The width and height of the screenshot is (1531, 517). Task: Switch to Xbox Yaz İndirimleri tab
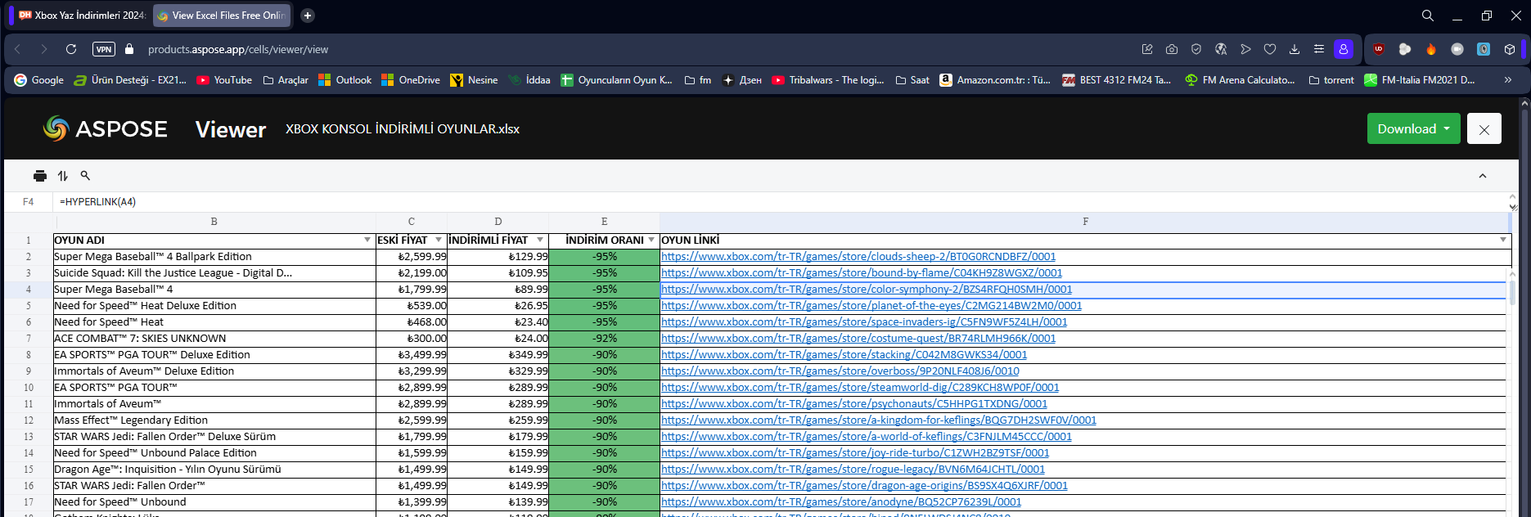coord(82,15)
